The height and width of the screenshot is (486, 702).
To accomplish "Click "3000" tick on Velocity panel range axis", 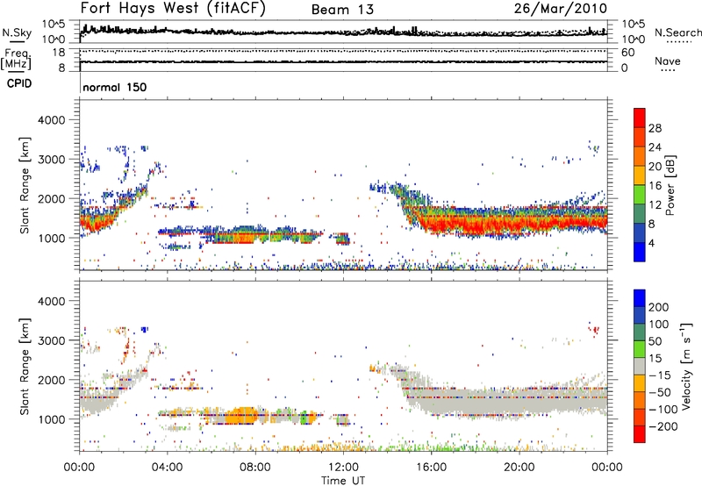I will click(x=51, y=340).
